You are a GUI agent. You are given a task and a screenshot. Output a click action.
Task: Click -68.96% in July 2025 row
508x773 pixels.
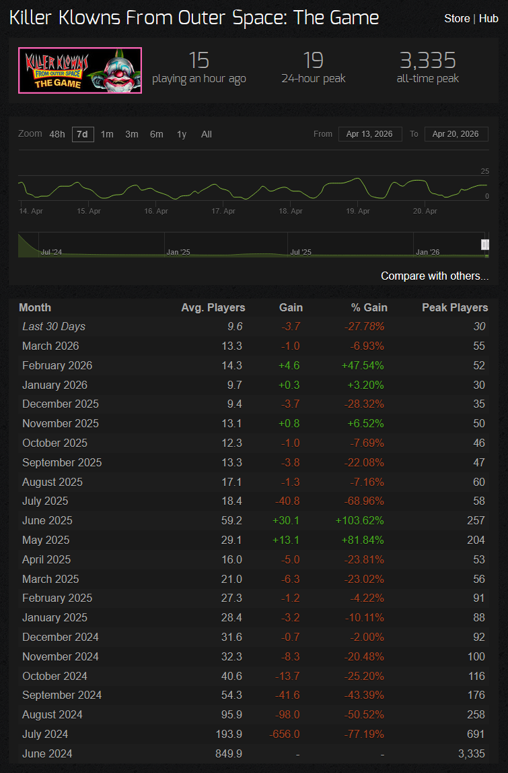pyautogui.click(x=364, y=501)
